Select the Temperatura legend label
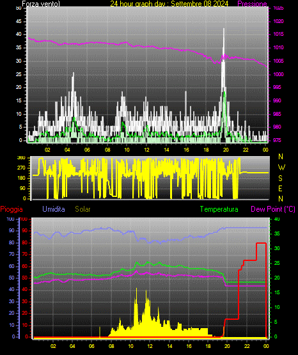Image resolution: width=298 pixels, height=355 pixels. click(x=219, y=209)
